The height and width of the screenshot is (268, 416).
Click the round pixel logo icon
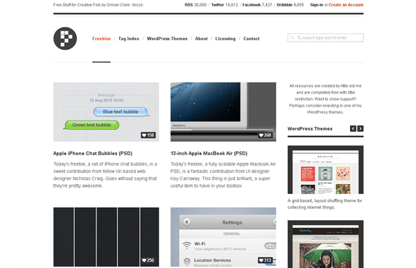pyautogui.click(x=65, y=39)
